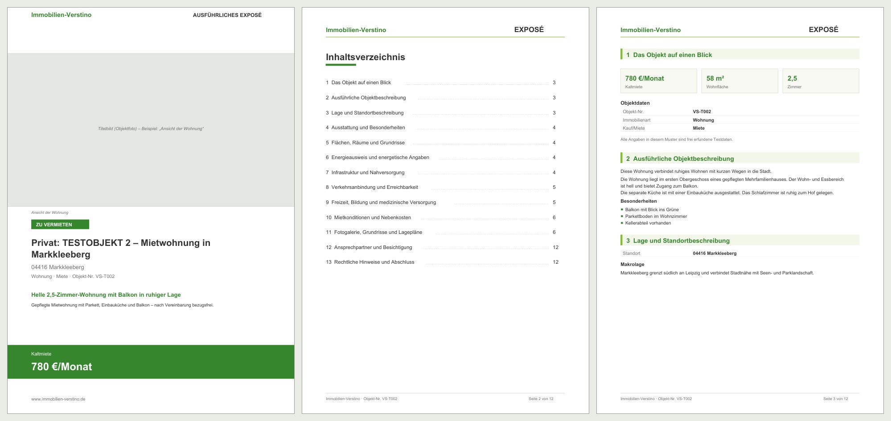Click 'Seite 3 von 12' footer text
The width and height of the screenshot is (891, 421).
(x=835, y=399)
